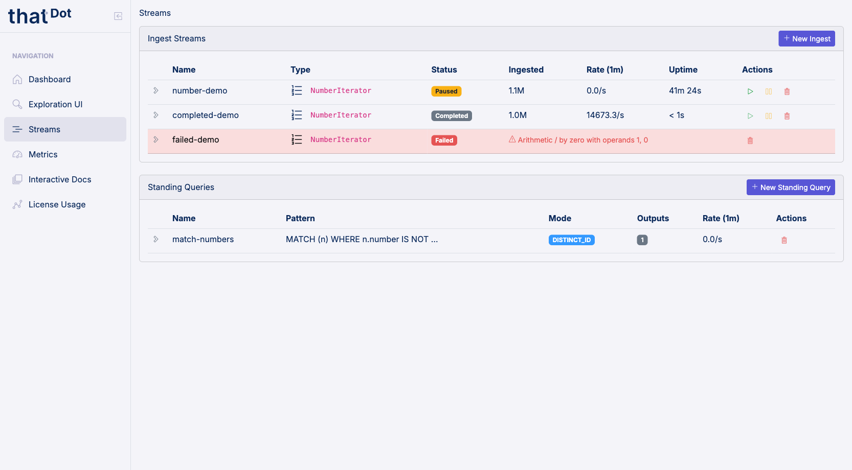Click the thatDot logo

pyautogui.click(x=40, y=16)
